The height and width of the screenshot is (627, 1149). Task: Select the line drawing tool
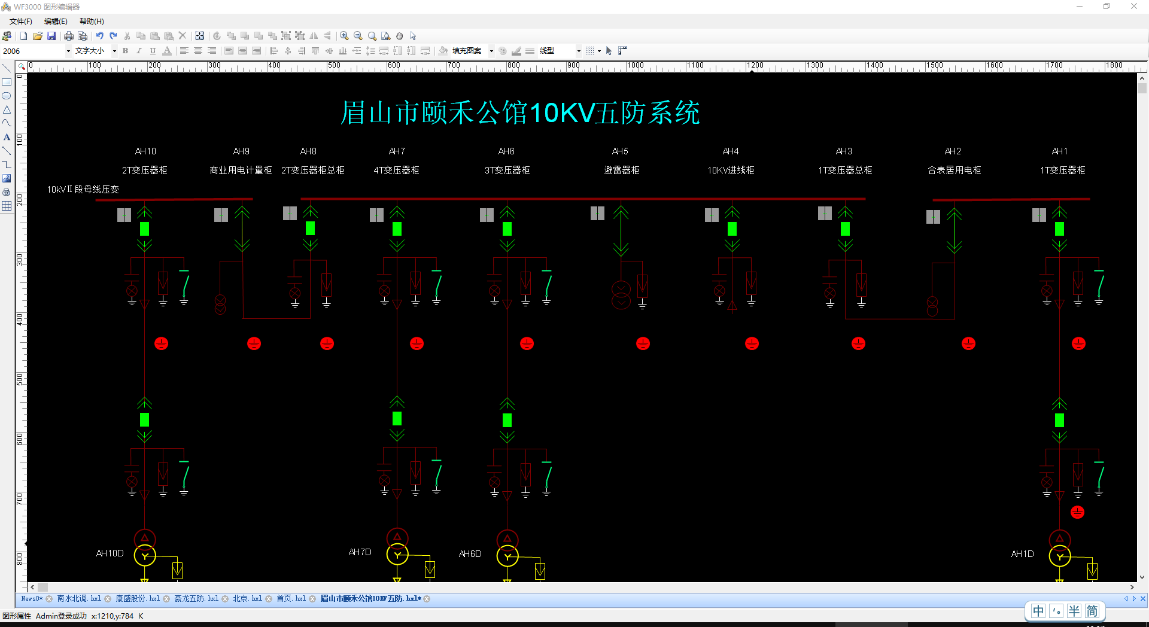[x=7, y=68]
